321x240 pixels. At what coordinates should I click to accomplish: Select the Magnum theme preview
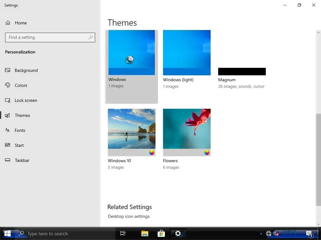click(242, 72)
